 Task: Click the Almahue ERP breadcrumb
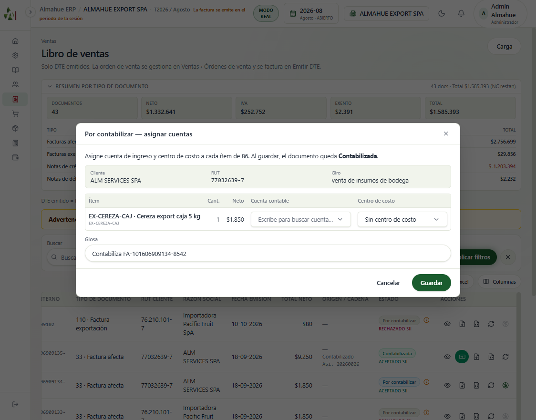pos(57,9)
